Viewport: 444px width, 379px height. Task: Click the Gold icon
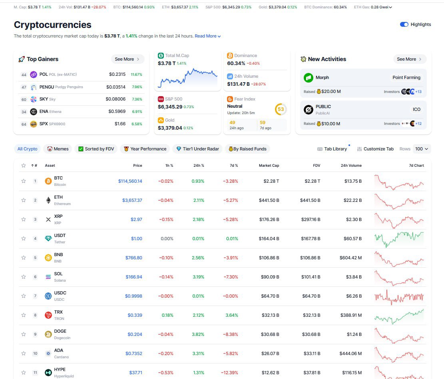(161, 120)
